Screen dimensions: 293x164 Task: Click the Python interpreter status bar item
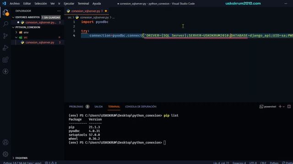(22, 163)
